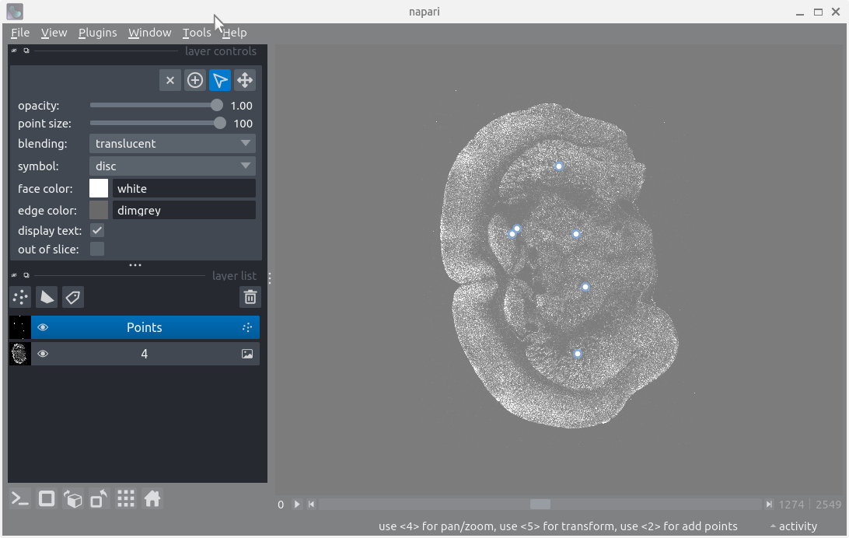Choose the select points tool
The height and width of the screenshot is (538, 849).
click(220, 80)
